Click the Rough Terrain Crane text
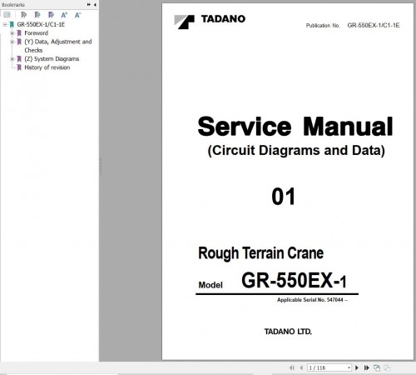416x375 pixels. pyautogui.click(x=260, y=253)
